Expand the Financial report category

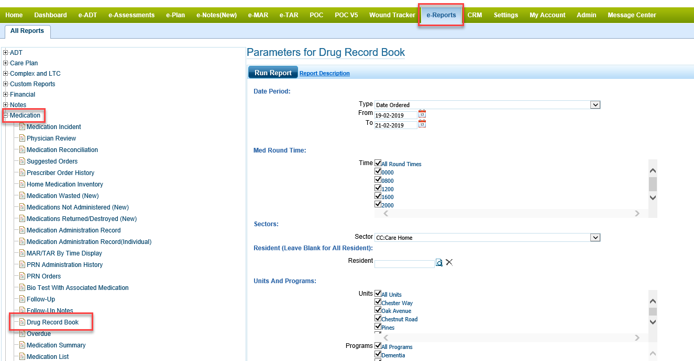pyautogui.click(x=6, y=94)
